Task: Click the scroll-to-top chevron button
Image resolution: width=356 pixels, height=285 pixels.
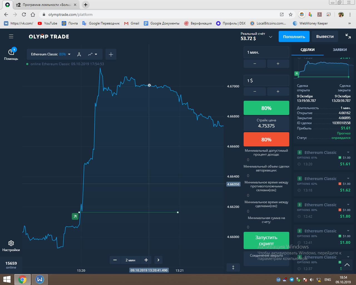Action: click(347, 265)
